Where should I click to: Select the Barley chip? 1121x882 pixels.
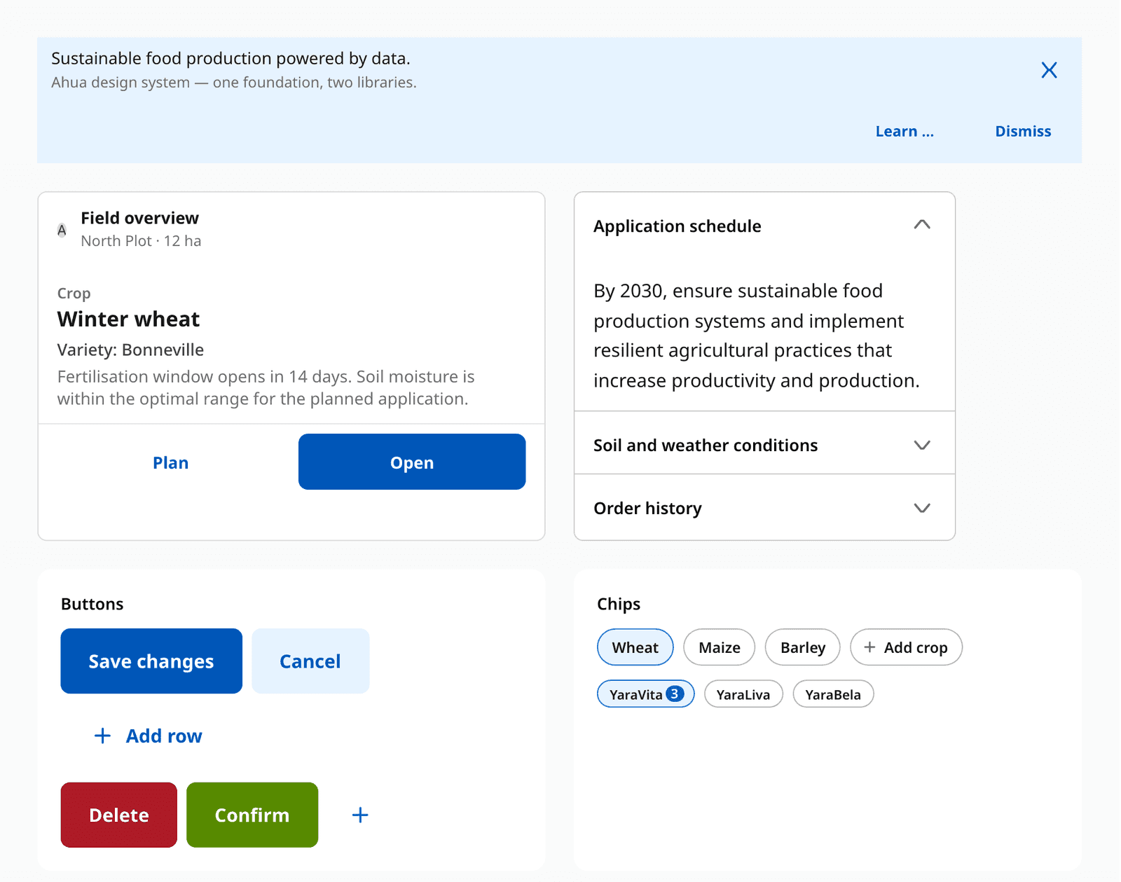click(803, 647)
